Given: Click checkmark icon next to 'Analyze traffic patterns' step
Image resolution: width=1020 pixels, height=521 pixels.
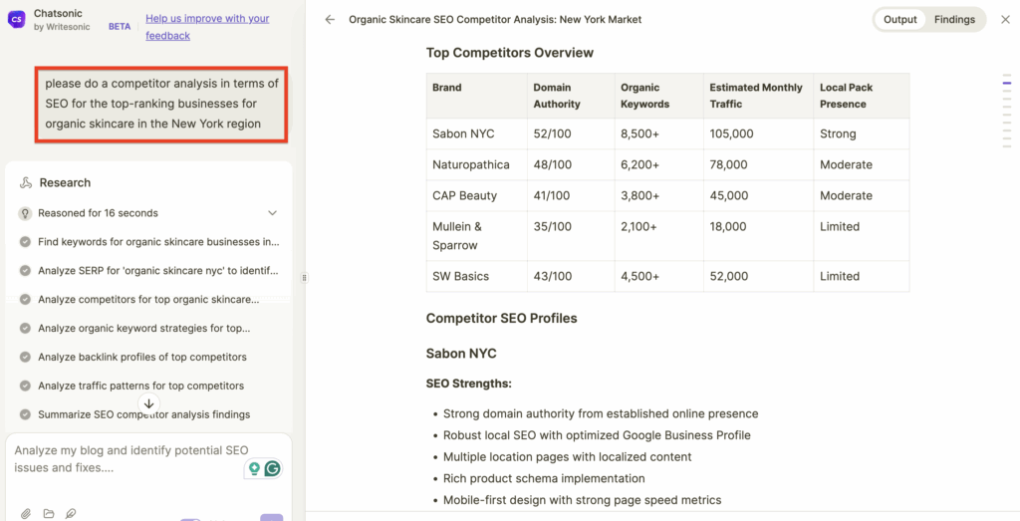Looking at the screenshot, I should click(x=25, y=386).
